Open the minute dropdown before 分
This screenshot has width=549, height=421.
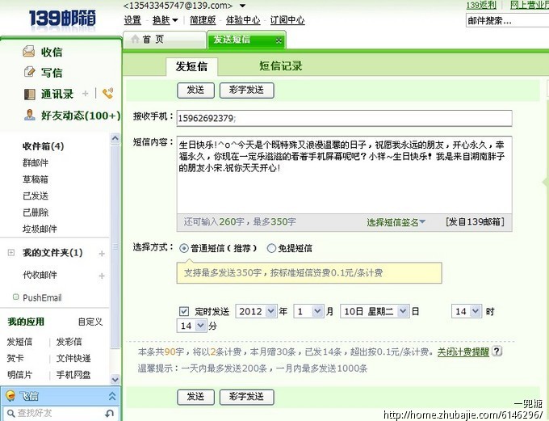pos(200,326)
